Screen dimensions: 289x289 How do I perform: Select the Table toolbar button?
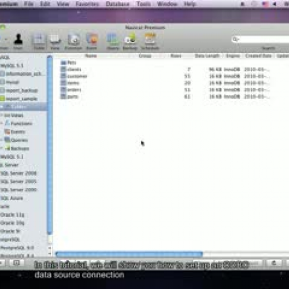click(39, 41)
